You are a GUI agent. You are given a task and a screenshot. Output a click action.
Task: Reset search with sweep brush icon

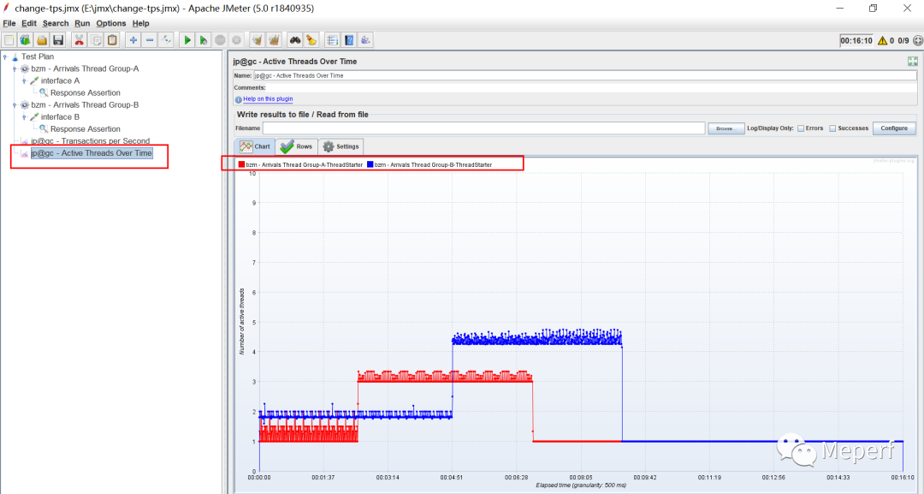click(x=311, y=40)
